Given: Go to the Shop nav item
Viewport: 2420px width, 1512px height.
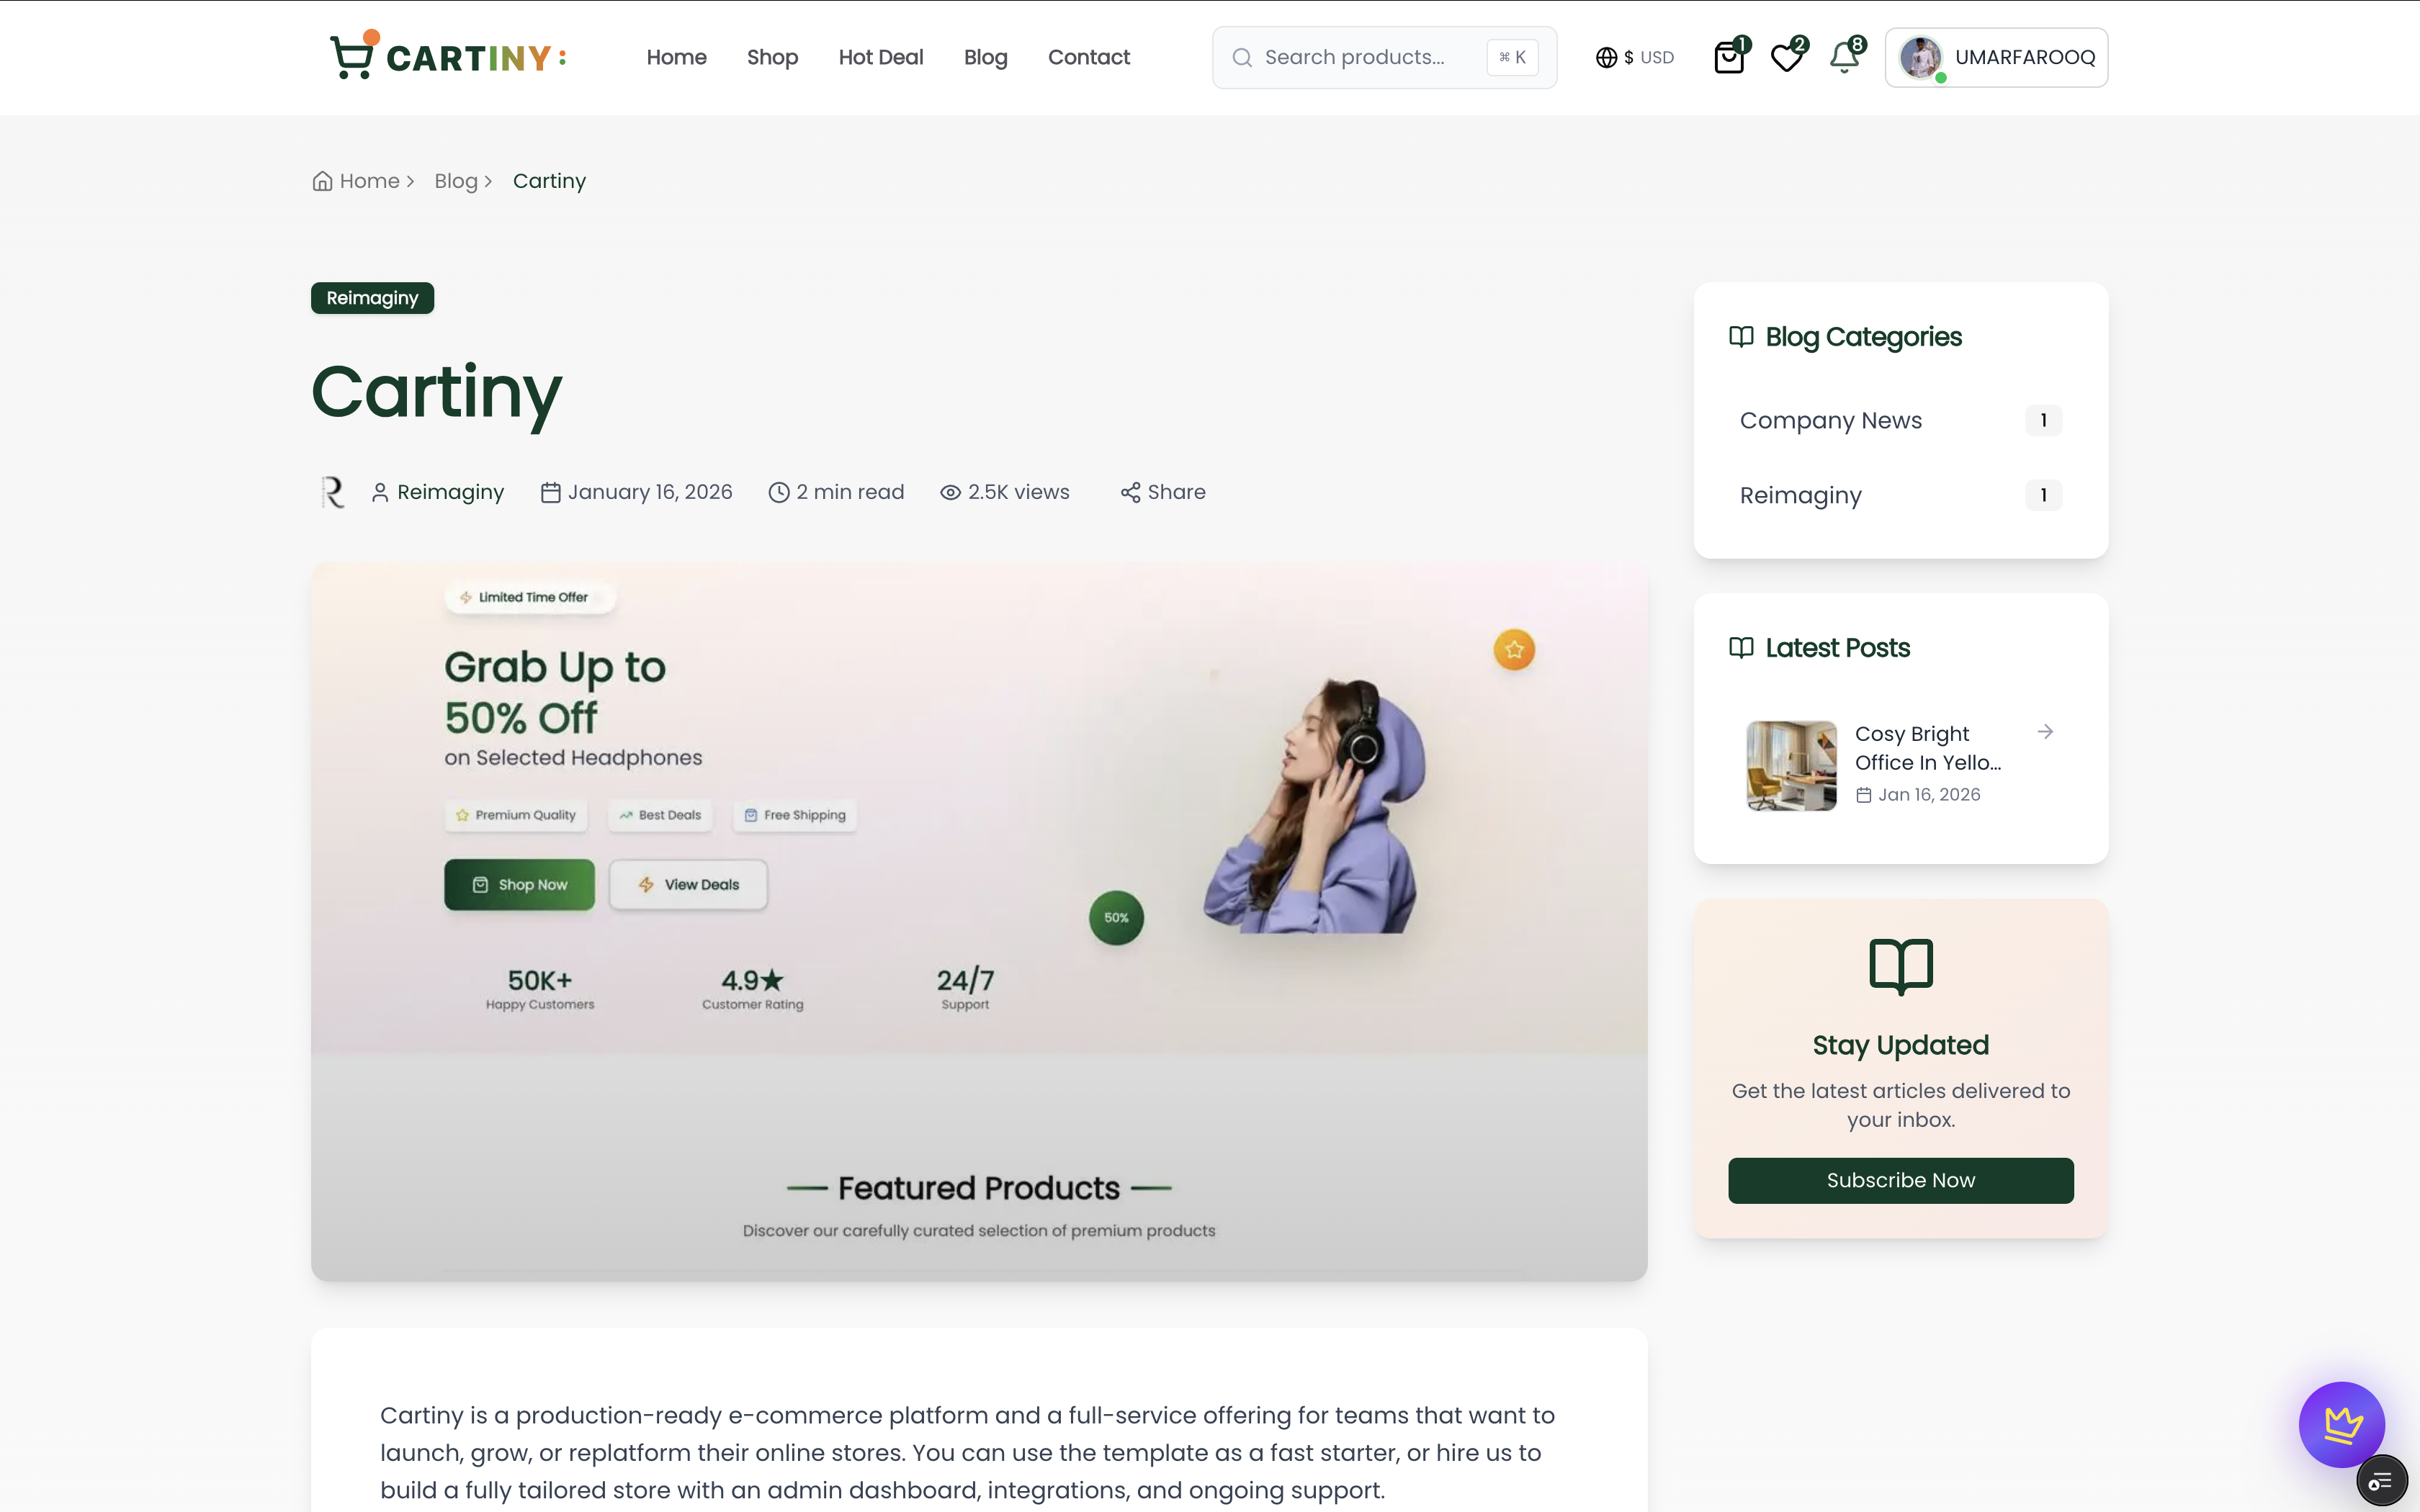Looking at the screenshot, I should tap(772, 58).
